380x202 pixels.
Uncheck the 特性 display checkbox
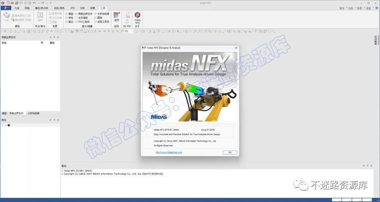(x=66, y=18)
